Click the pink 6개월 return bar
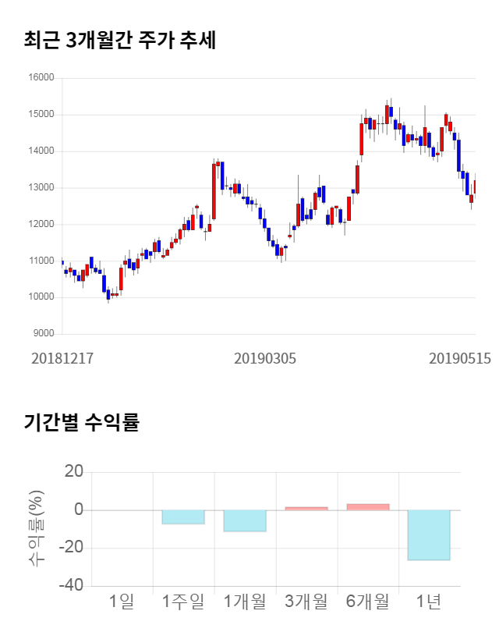 click(367, 507)
